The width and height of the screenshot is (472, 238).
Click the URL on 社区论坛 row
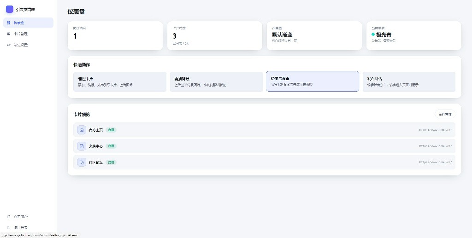coord(435,162)
